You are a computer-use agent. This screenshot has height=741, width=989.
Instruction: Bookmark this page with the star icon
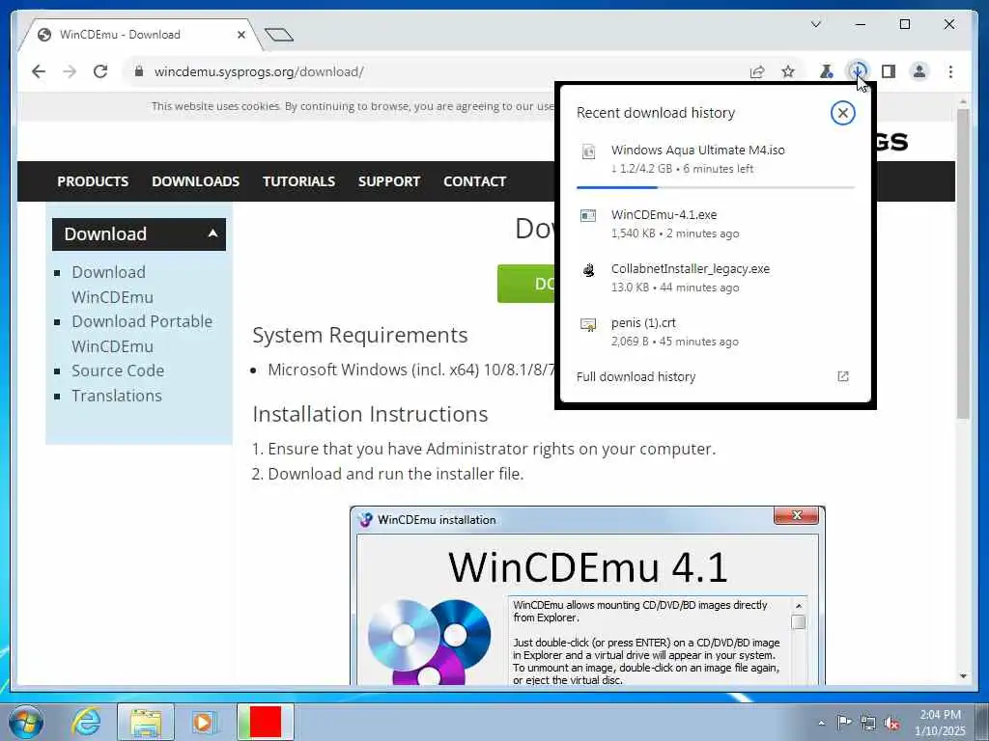click(x=788, y=71)
